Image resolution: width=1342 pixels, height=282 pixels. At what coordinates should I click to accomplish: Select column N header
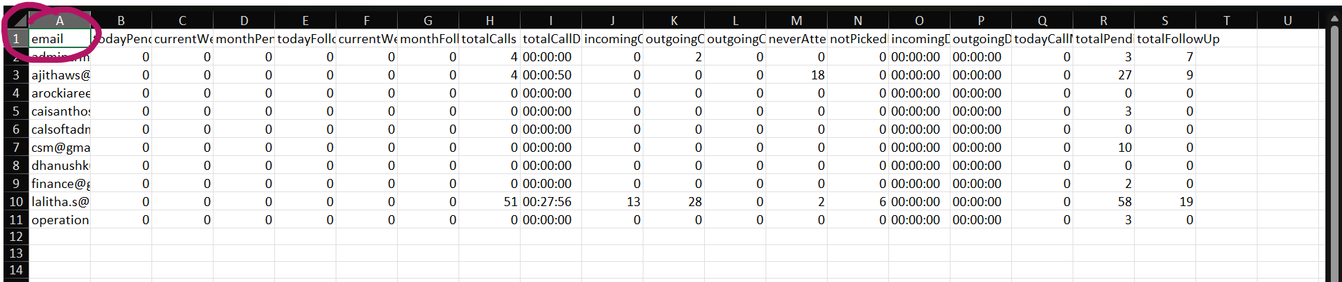(858, 21)
